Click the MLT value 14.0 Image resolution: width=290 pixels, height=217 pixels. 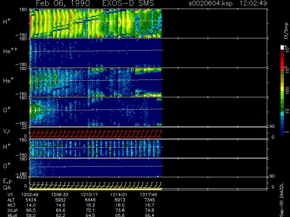pyautogui.click(x=31, y=205)
